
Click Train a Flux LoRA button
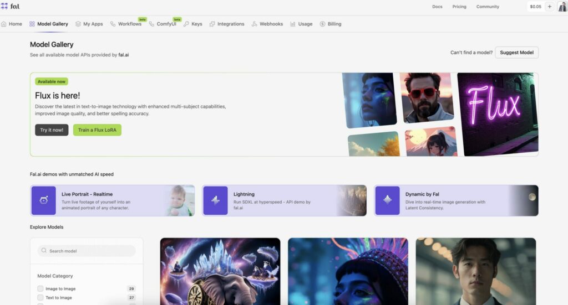coord(97,130)
